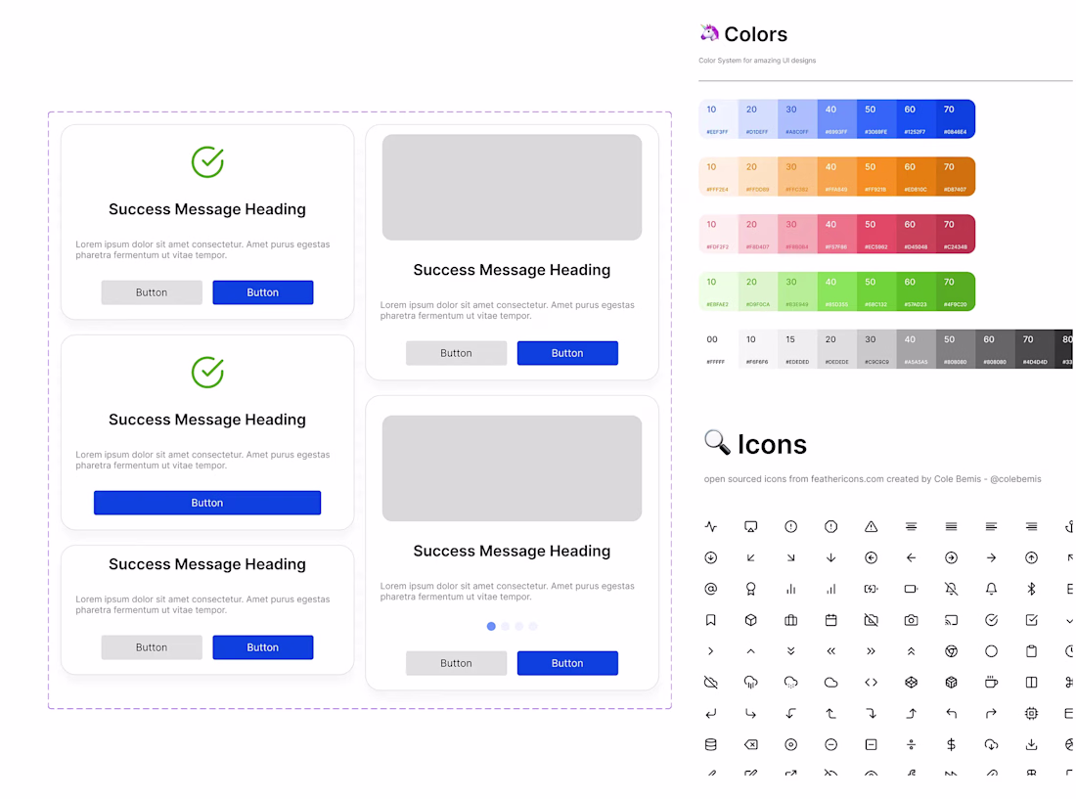Select gray swatch 15 #EDEDED
The width and height of the screenshot is (1076, 799).
click(796, 349)
